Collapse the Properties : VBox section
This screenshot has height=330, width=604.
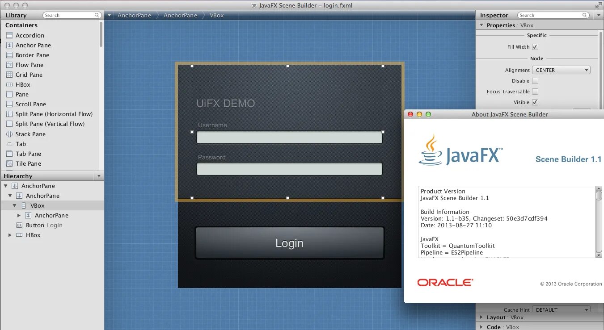pos(482,25)
